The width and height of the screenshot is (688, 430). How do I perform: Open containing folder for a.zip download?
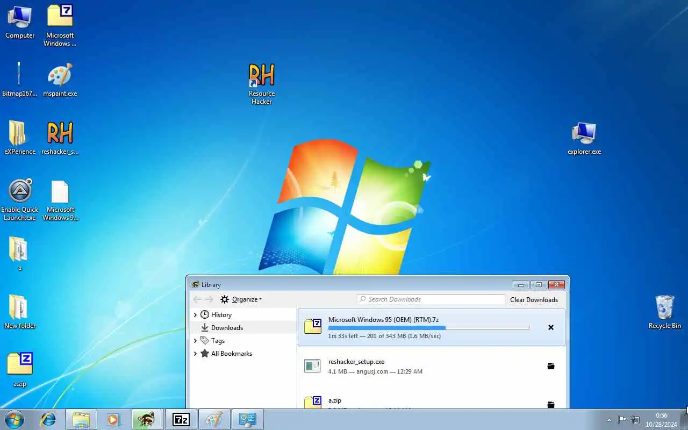(x=551, y=404)
